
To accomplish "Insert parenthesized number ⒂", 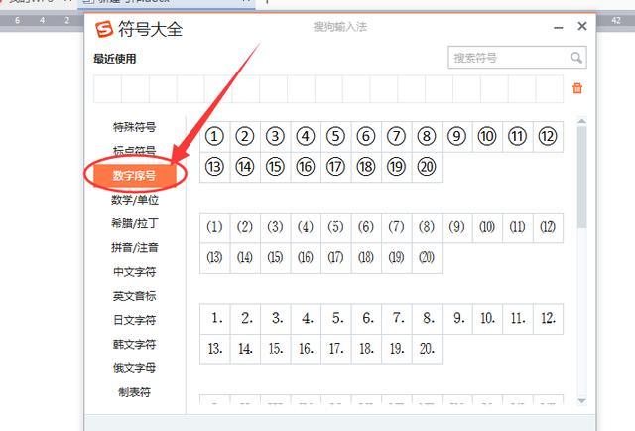I will tap(276, 257).
